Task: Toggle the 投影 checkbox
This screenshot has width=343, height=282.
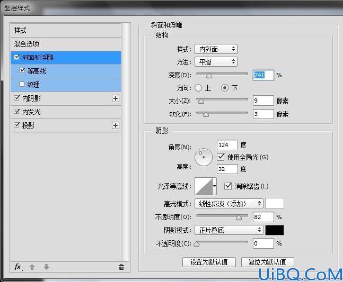Action: (16, 125)
